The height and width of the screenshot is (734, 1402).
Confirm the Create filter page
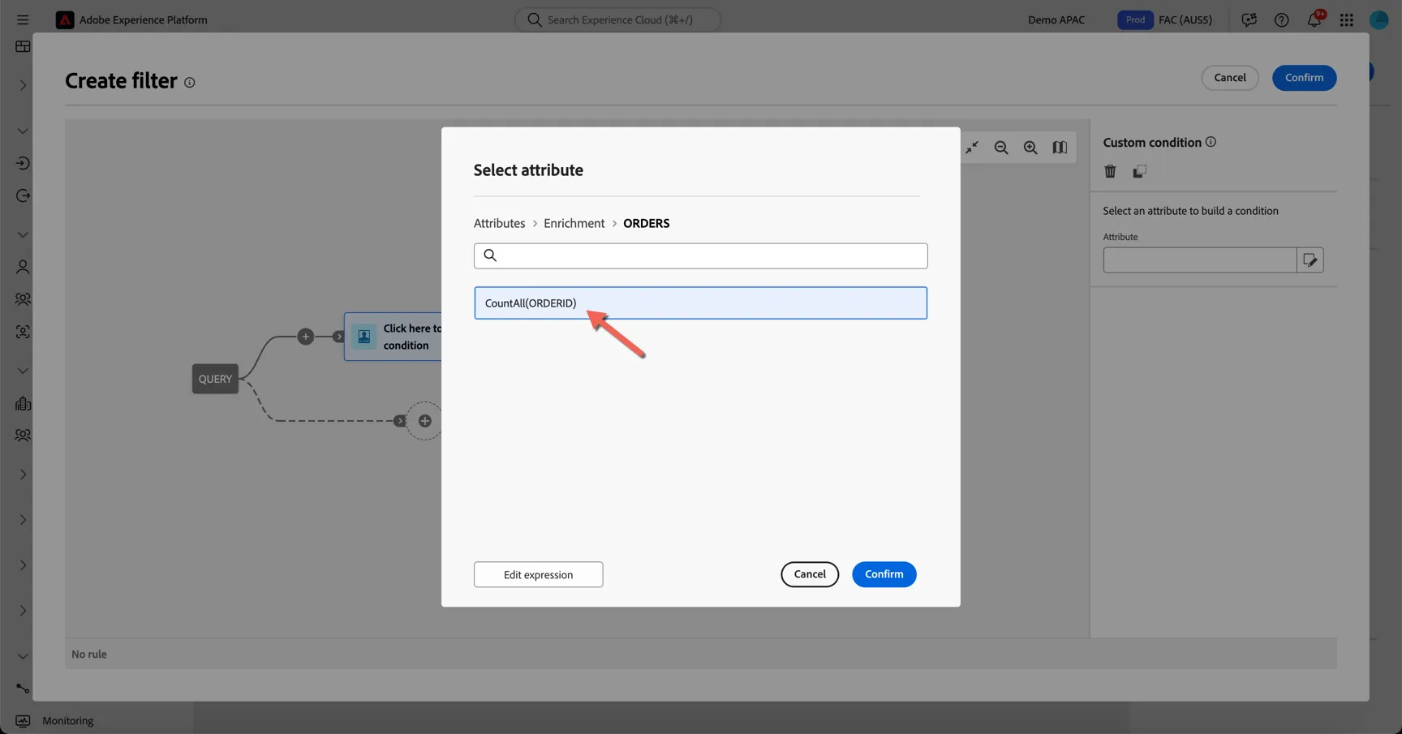[1304, 78]
